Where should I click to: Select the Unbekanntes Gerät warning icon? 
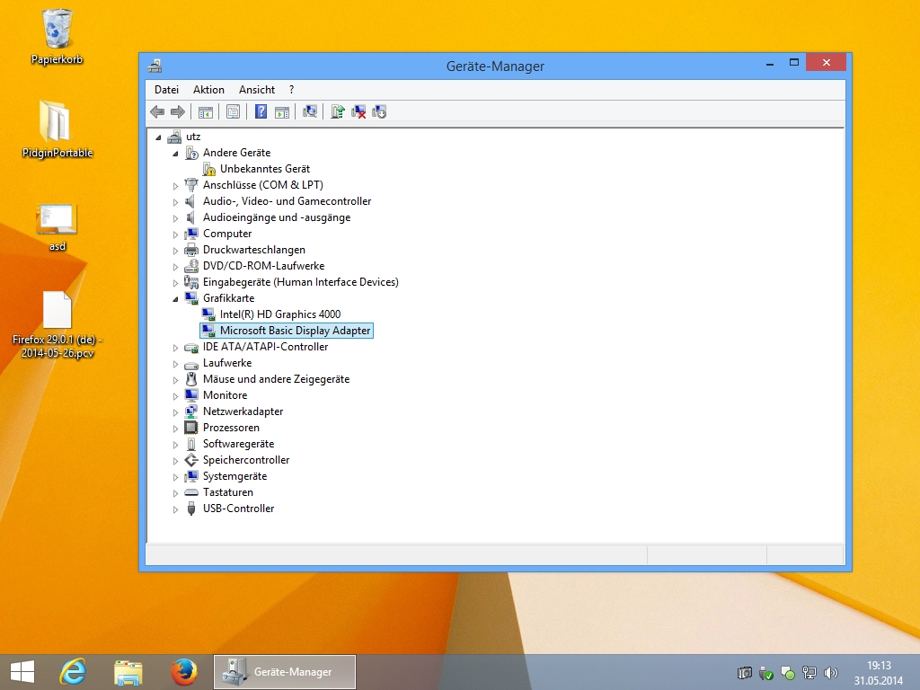point(208,169)
